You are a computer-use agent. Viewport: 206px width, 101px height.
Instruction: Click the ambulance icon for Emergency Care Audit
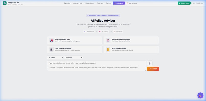(x=51, y=40)
